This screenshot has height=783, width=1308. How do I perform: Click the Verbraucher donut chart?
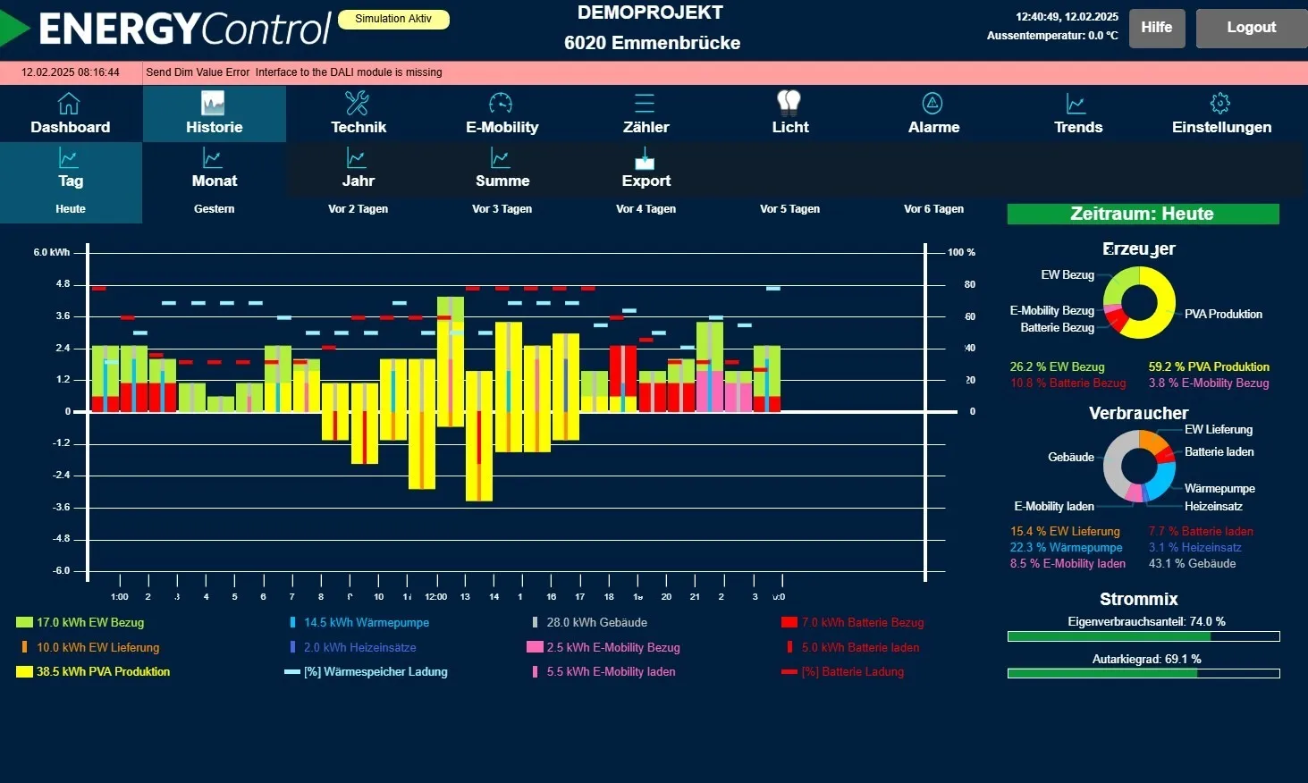(x=1139, y=466)
